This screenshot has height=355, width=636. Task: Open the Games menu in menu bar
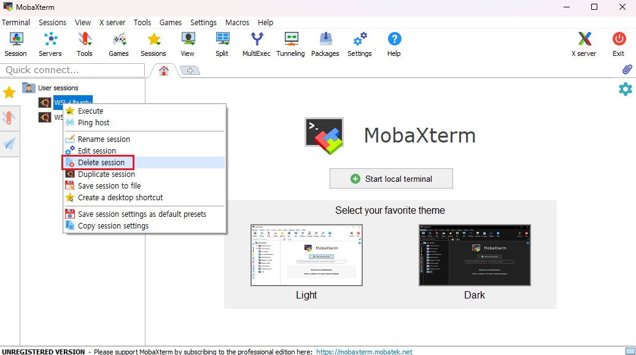(171, 22)
